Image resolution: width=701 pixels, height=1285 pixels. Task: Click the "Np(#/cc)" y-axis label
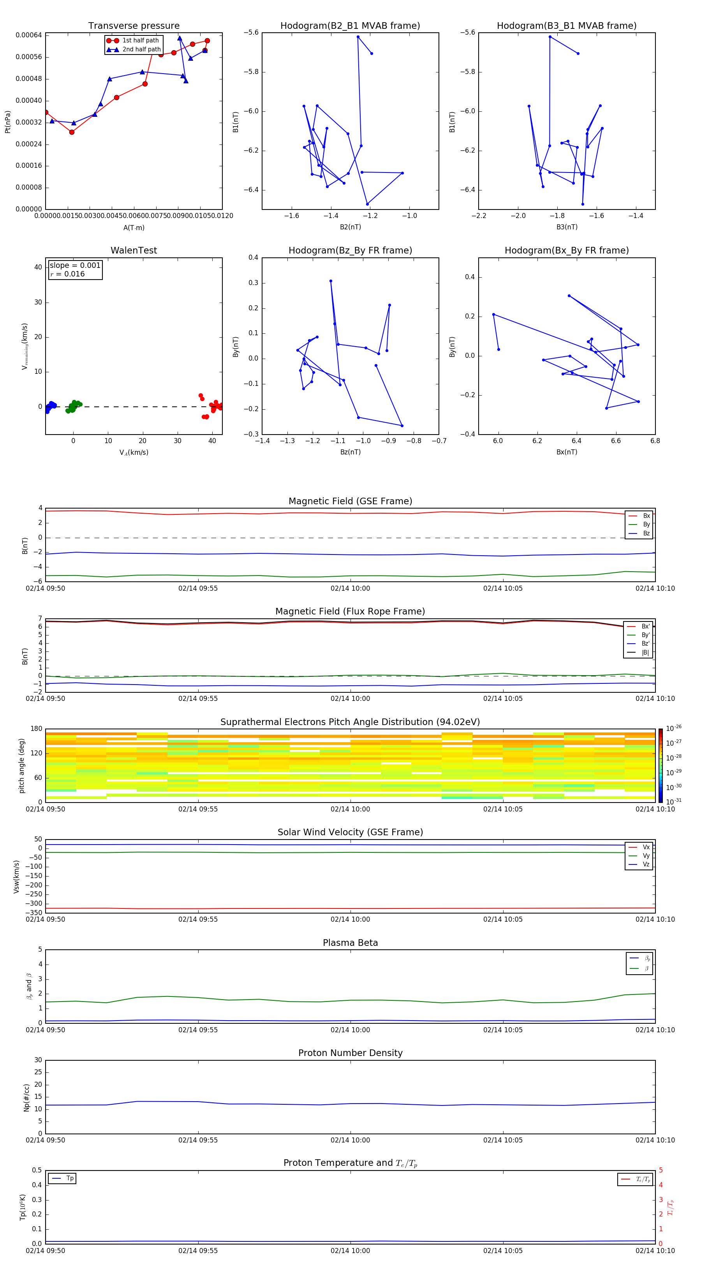26,1097
